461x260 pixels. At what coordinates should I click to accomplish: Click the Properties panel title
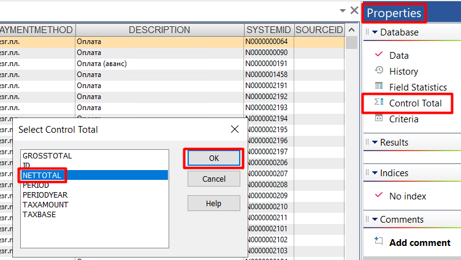[394, 13]
